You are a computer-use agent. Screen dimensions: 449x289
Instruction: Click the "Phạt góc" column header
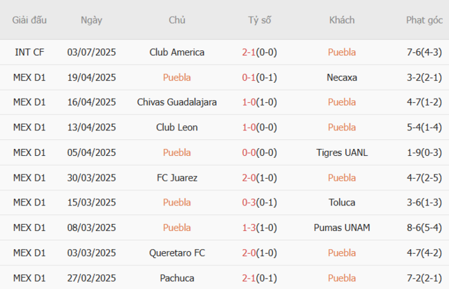coord(424,20)
